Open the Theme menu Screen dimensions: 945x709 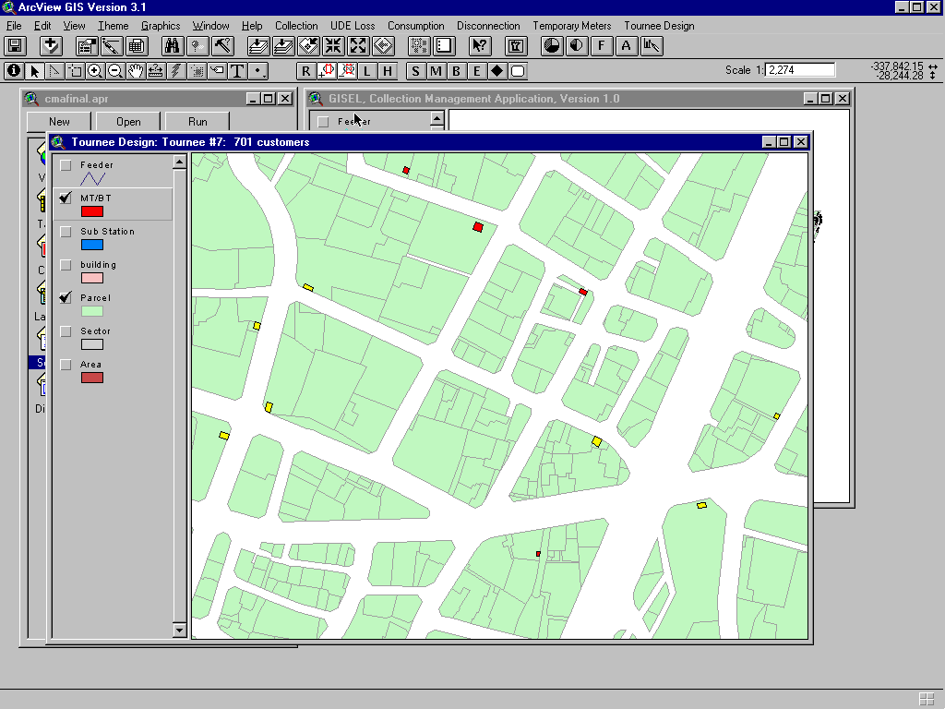(114, 26)
